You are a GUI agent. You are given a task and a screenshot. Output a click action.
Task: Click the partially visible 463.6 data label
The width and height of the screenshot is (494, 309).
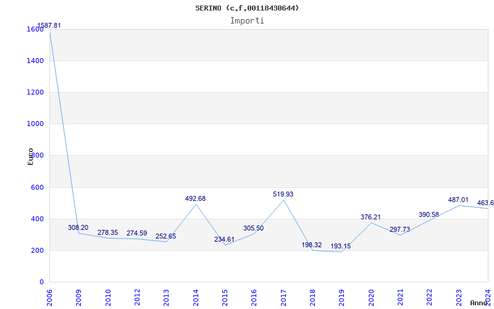(485, 203)
